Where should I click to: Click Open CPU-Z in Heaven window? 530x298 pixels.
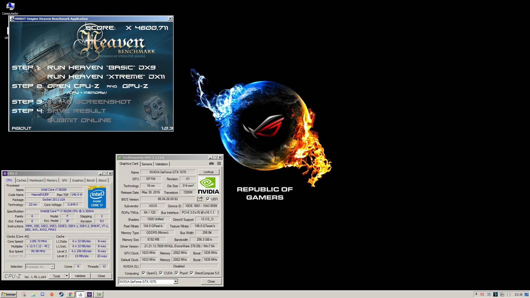tap(73, 86)
